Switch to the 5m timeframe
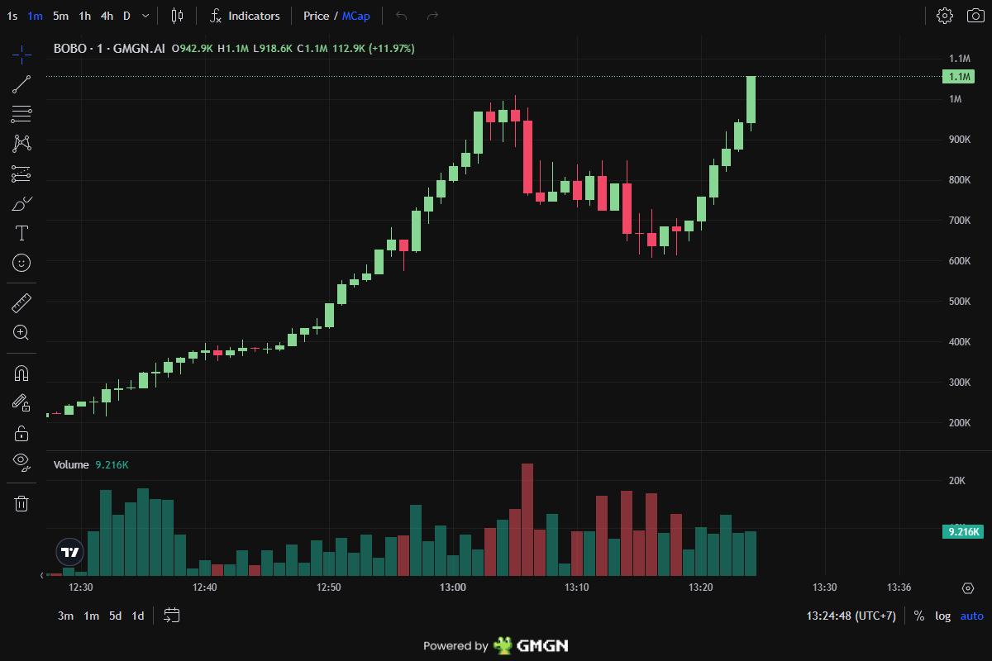This screenshot has height=661, width=992. pos(60,16)
